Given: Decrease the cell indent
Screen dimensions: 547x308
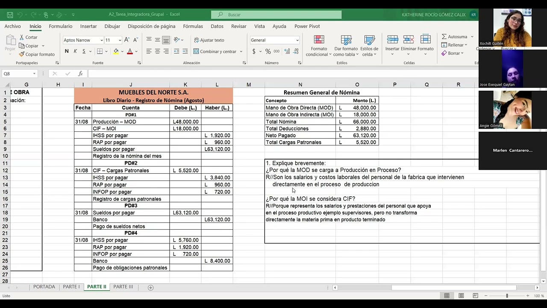Looking at the screenshot, I should [176, 51].
